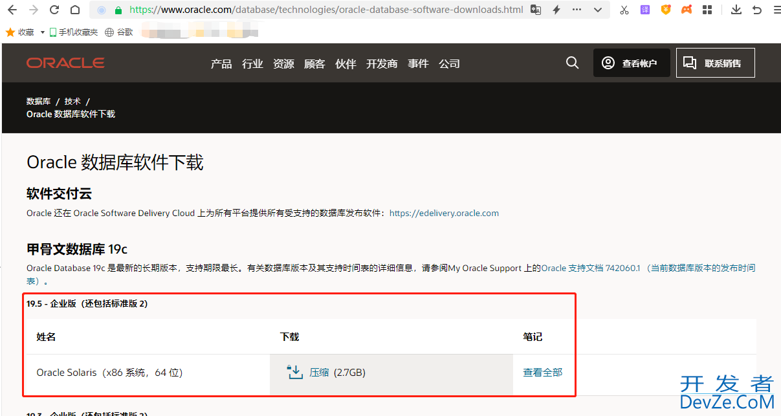Open the 手机收藏夹 bookmark folder
The image size is (781, 416).
coord(73,32)
